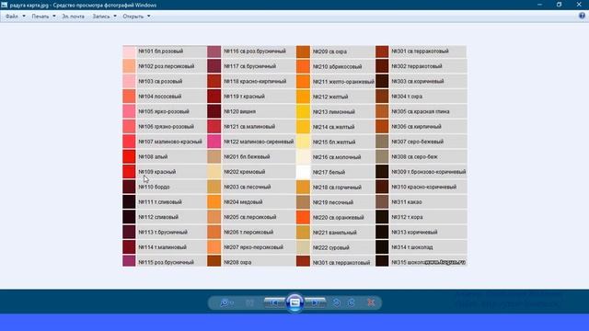Click the label №302 терракотовый

(417, 66)
